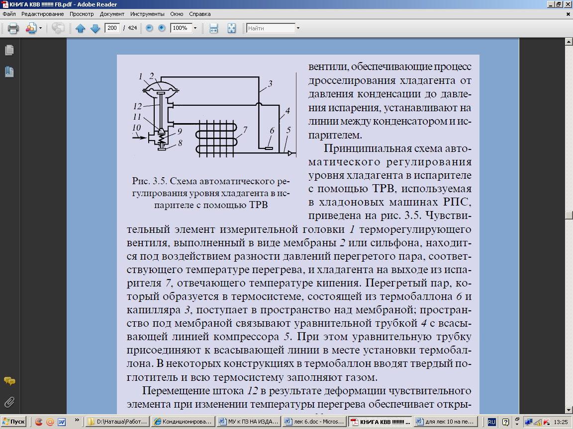Open the Attachments paperclip panel icon
573x429 pixels.
[x=9, y=402]
